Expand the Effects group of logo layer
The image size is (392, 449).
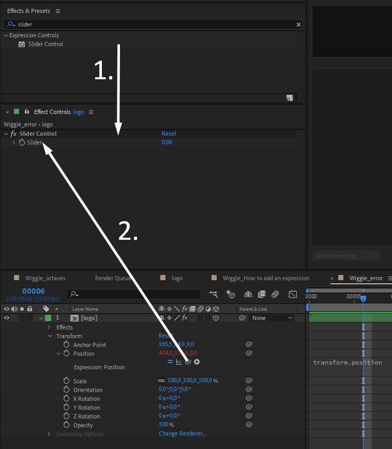click(x=49, y=327)
